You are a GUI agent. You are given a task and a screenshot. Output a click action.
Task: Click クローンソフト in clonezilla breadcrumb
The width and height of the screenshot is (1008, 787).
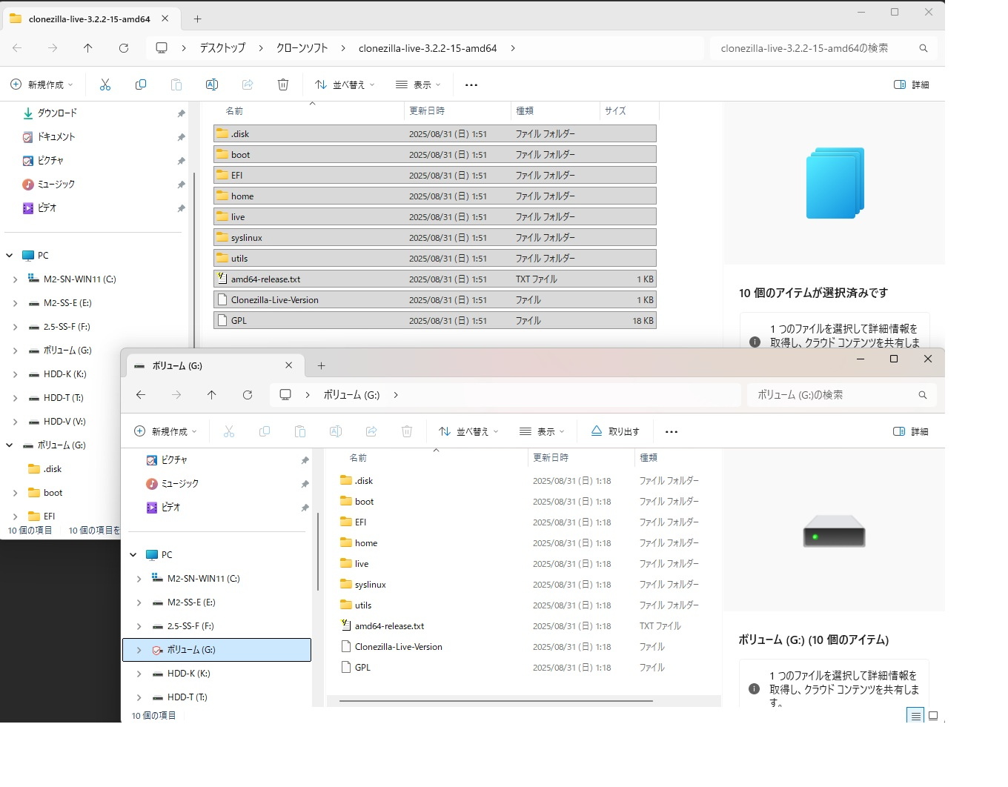(x=302, y=48)
